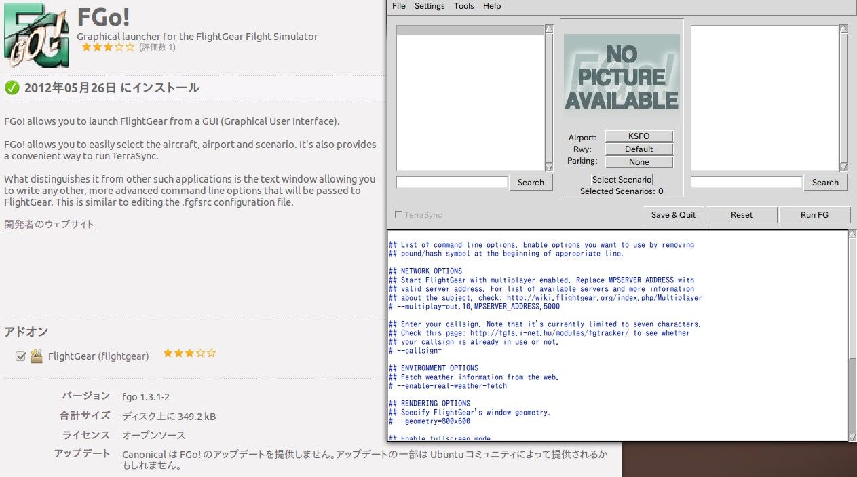The height and width of the screenshot is (477, 857).
Task: Click the 'アドオン' section heading
Action: tap(26, 332)
